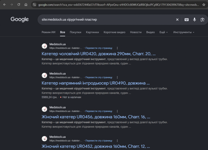Open search by image camera icon
Image resolution: width=208 pixels, height=150 pixels.
tap(202, 20)
